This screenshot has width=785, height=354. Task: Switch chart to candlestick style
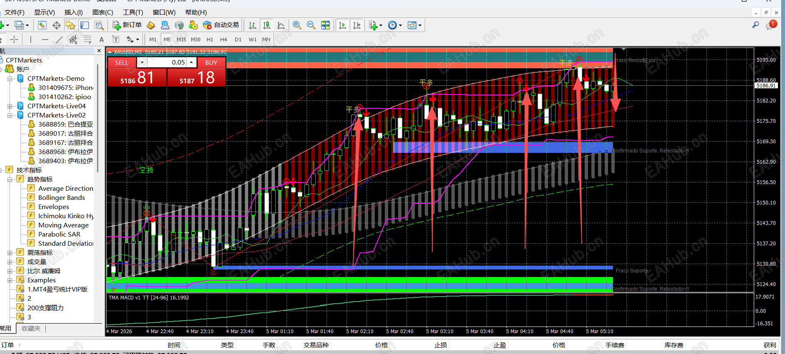click(267, 25)
